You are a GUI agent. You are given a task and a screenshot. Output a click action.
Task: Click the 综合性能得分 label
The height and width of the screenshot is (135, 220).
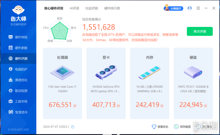click(x=91, y=19)
